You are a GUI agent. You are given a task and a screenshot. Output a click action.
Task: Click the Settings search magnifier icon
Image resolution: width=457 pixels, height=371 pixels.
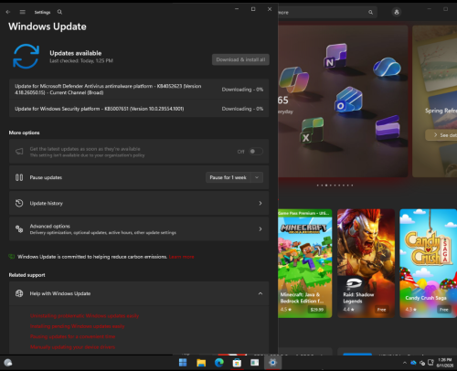59,12
